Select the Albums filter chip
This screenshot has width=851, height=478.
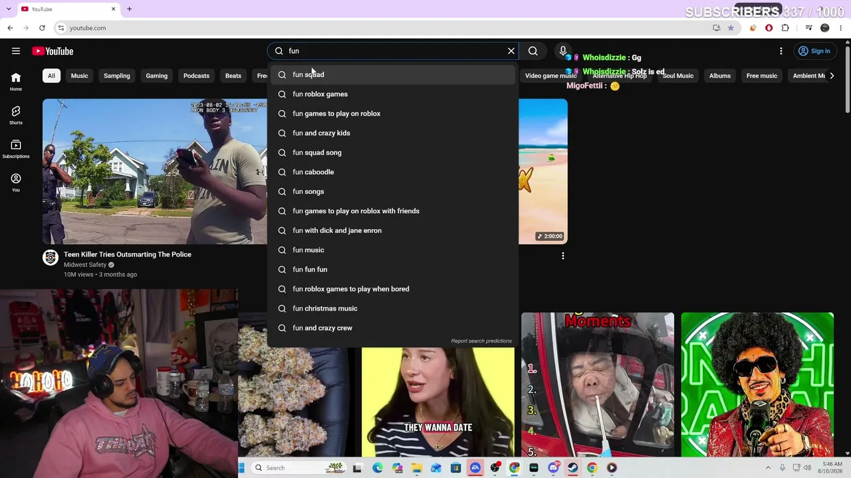720,76
